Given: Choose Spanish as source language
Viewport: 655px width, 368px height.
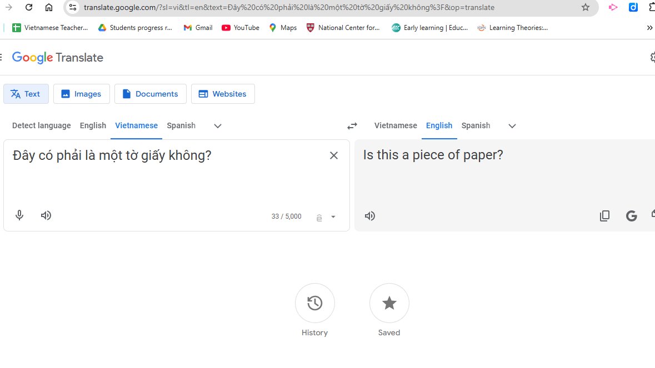Looking at the screenshot, I should point(181,125).
